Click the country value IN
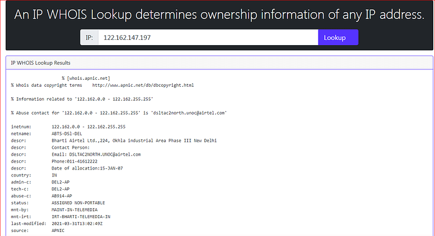The width and height of the screenshot is (435, 236). (54, 175)
